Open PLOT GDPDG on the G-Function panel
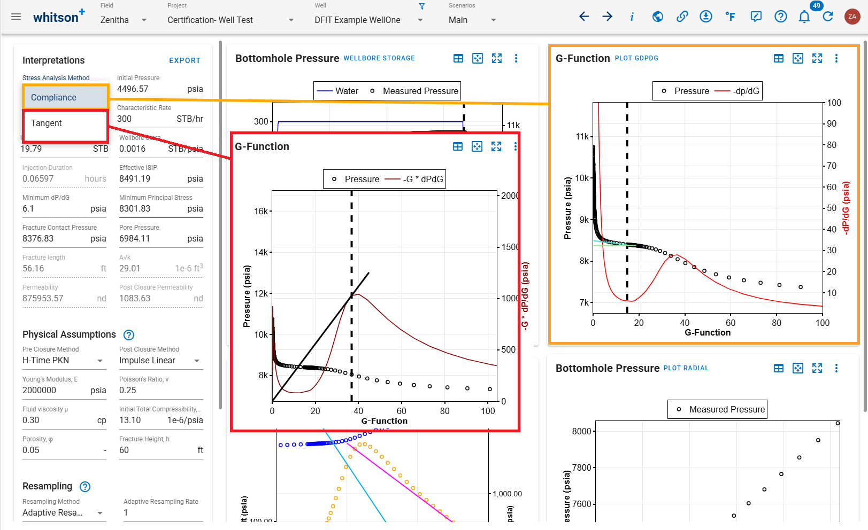The width and height of the screenshot is (868, 530). (637, 58)
